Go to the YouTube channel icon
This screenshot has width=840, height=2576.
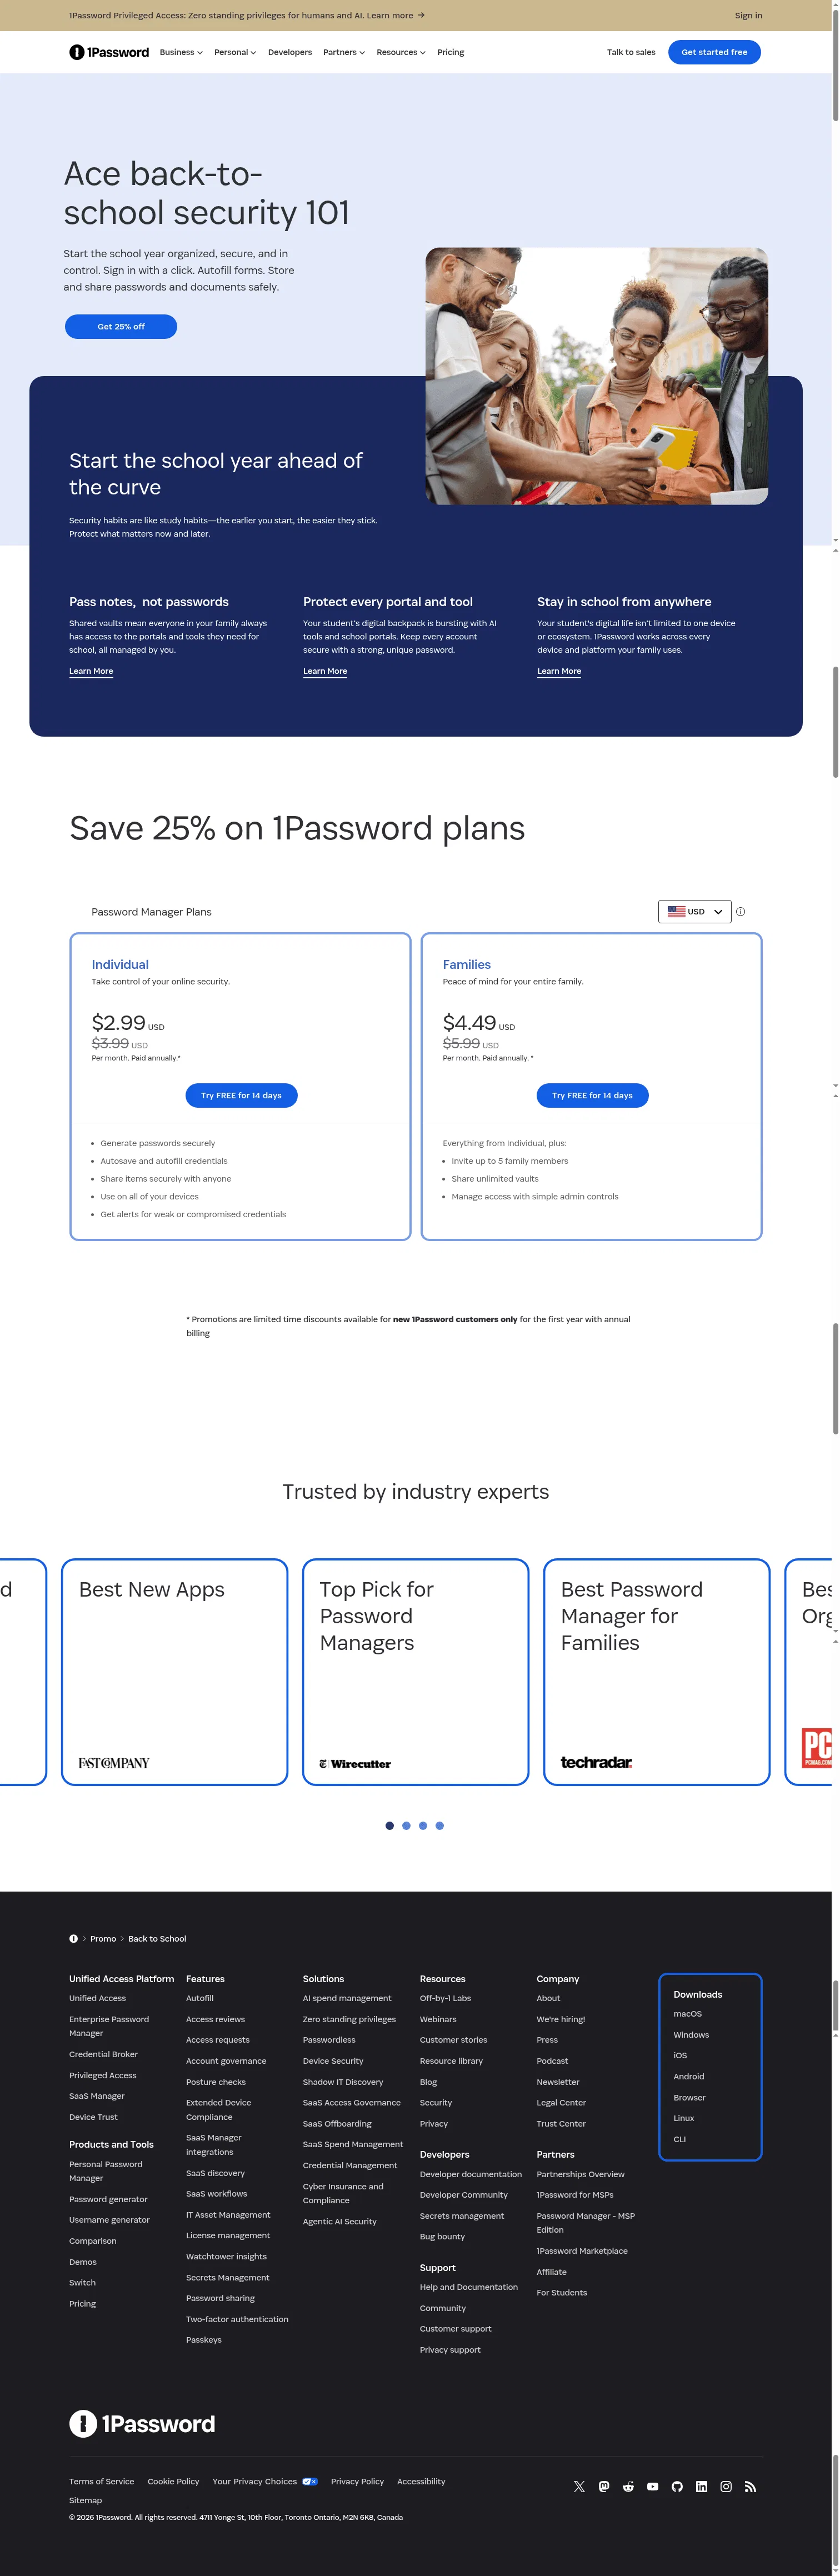653,2486
